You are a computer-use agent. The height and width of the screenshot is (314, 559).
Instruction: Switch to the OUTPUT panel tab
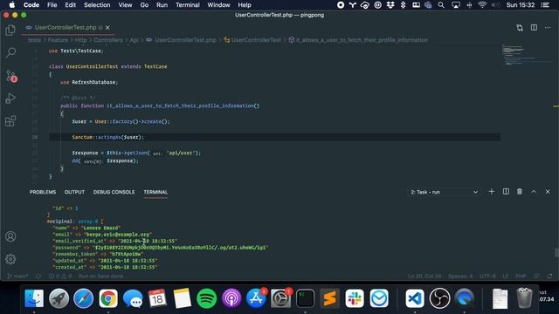(74, 192)
